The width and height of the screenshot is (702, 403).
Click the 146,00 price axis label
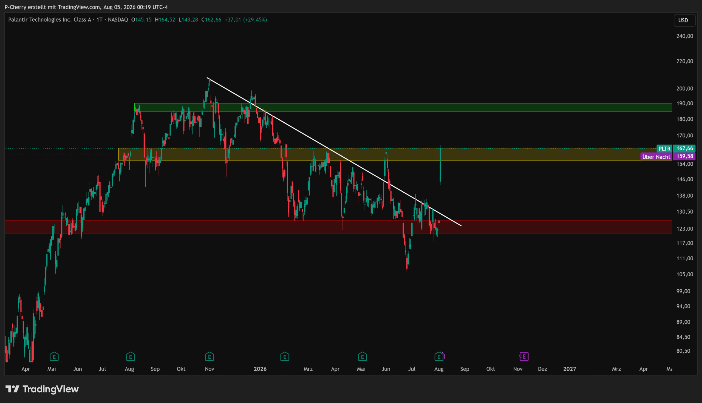685,179
